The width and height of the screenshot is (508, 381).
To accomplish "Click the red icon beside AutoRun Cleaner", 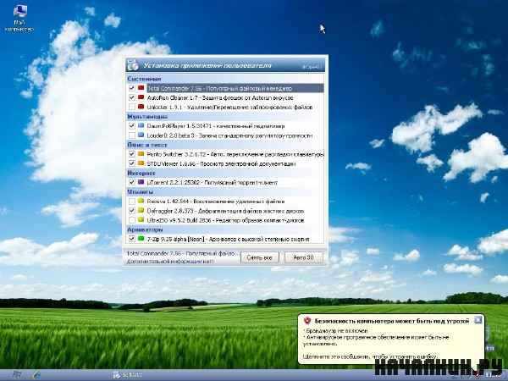I will (x=141, y=97).
